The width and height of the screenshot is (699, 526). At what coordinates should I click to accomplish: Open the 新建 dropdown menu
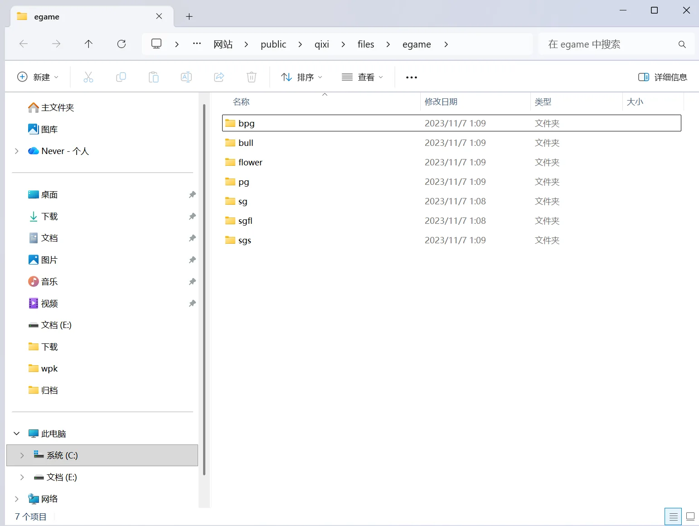pyautogui.click(x=38, y=77)
